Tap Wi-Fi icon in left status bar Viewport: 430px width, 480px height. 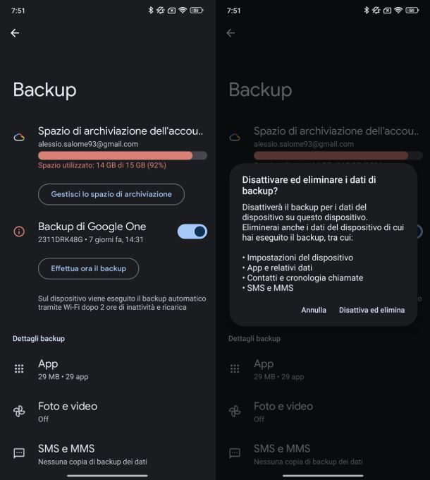[x=183, y=11]
